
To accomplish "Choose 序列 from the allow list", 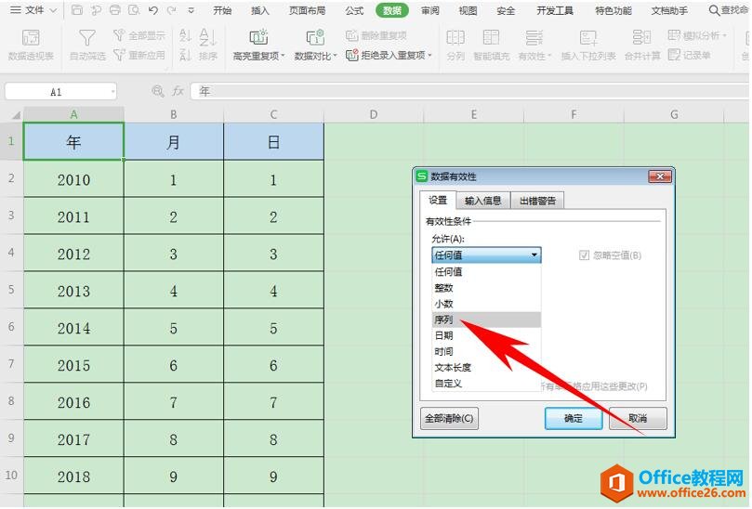I will pyautogui.click(x=444, y=319).
